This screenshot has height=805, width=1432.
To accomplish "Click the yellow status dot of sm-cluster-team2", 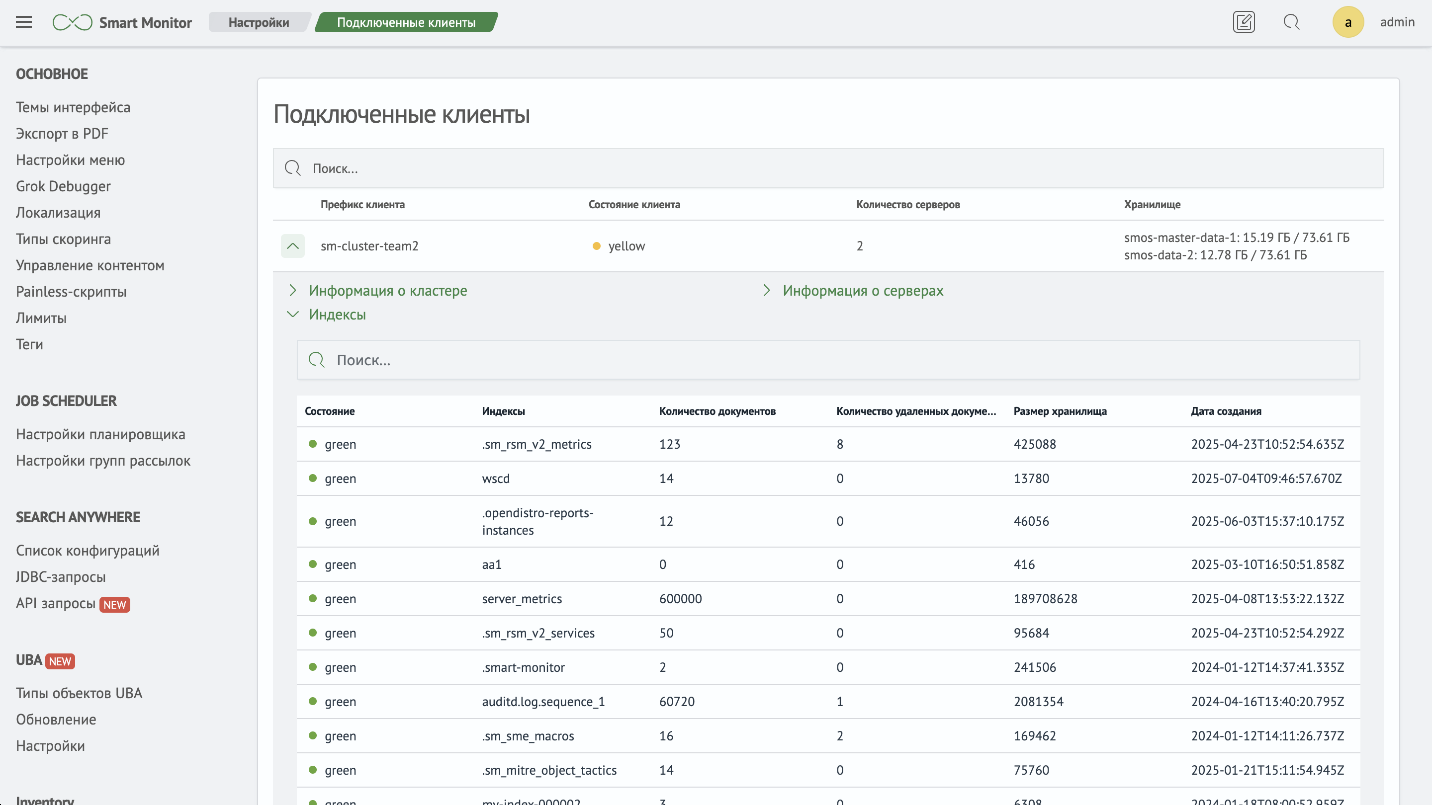I will [597, 246].
